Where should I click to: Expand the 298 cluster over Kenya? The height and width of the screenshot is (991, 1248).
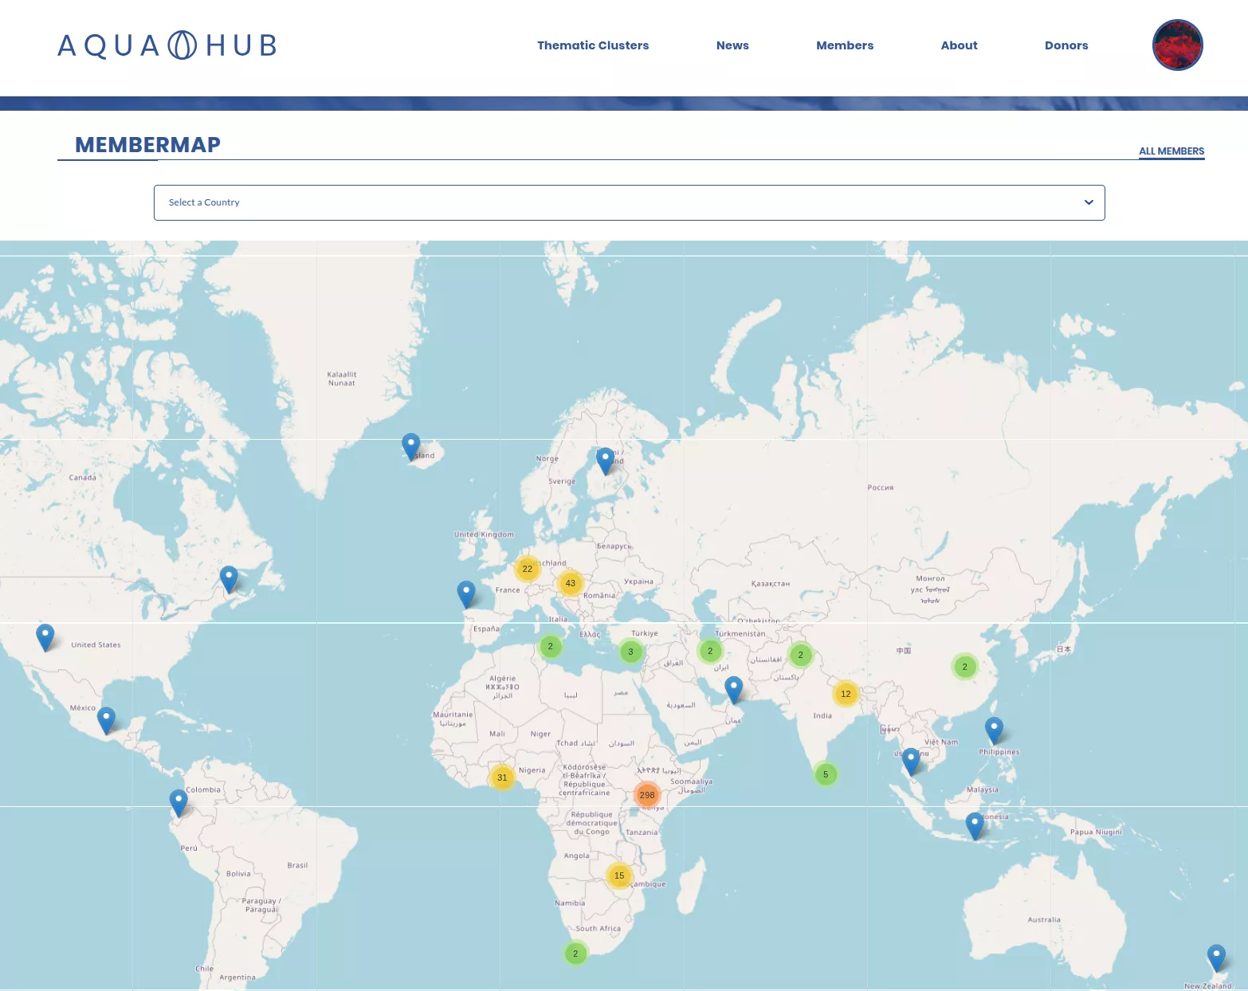(x=647, y=794)
